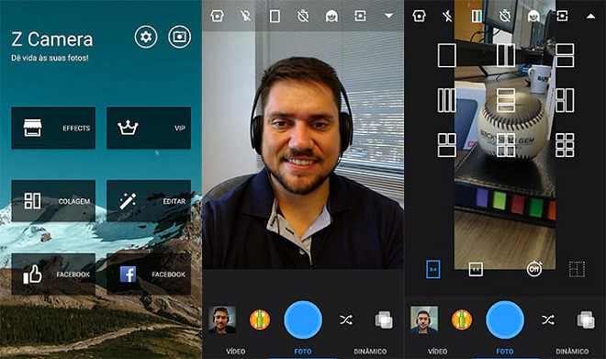Screen dimensions: 606x359
Task: Select the four-frame 2x2 grid layout
Action: tap(506, 145)
